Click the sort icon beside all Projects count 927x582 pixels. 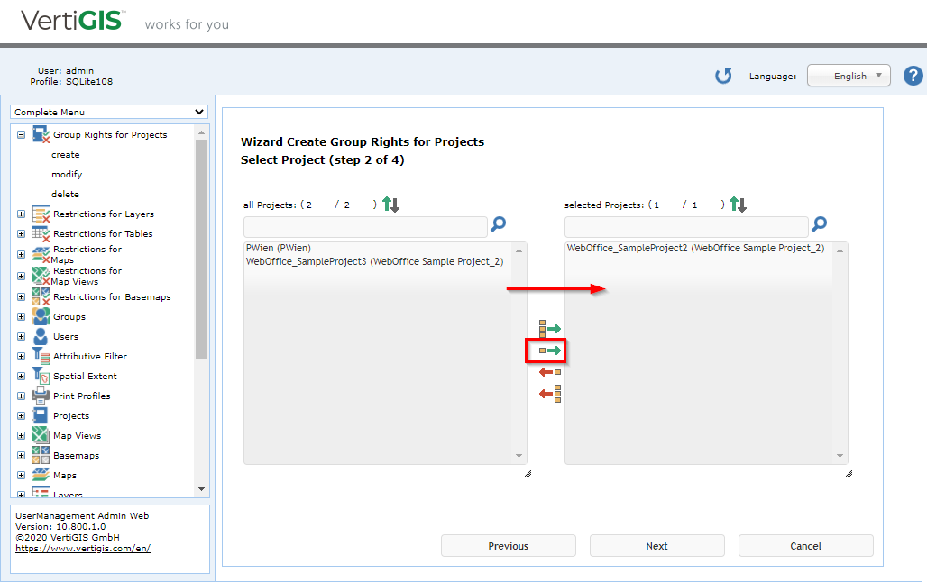[390, 204]
